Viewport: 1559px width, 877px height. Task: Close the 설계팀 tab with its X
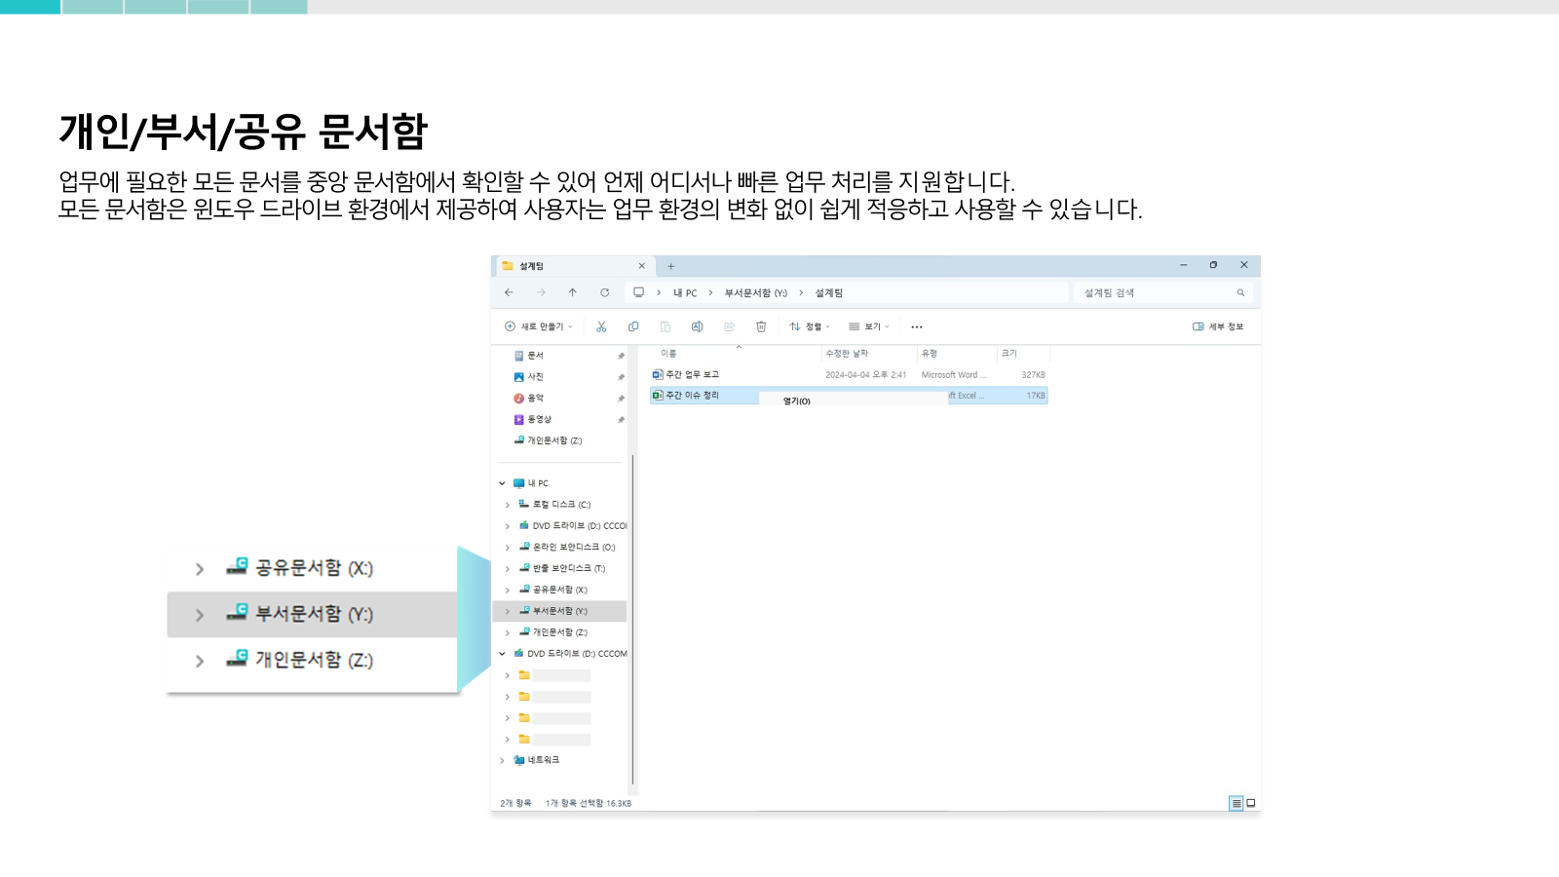pyautogui.click(x=641, y=266)
